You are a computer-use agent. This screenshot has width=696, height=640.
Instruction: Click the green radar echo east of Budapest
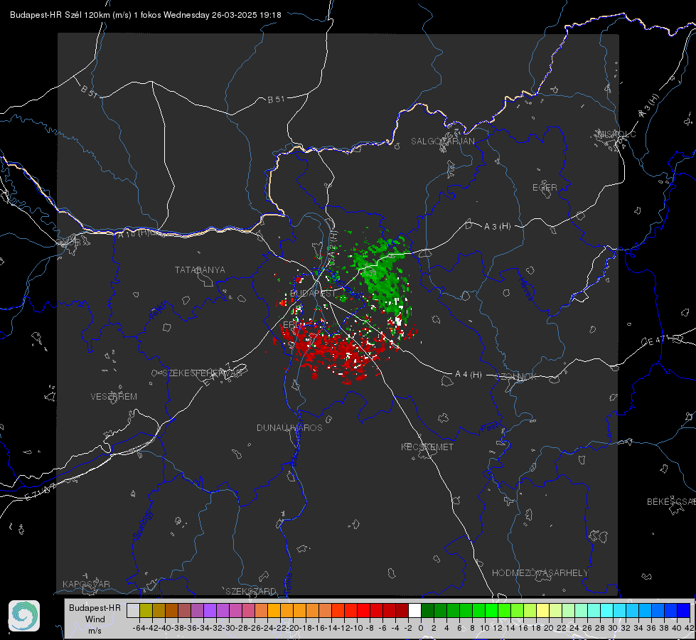[x=382, y=277]
